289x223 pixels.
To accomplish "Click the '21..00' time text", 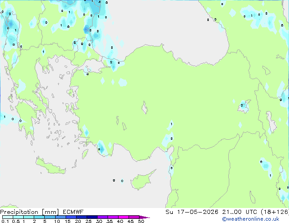I will (x=232, y=212).
